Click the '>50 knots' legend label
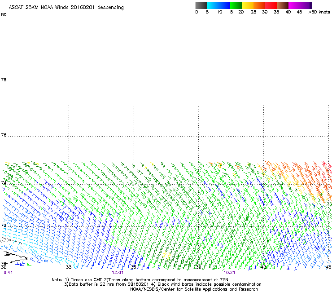 click(319, 12)
